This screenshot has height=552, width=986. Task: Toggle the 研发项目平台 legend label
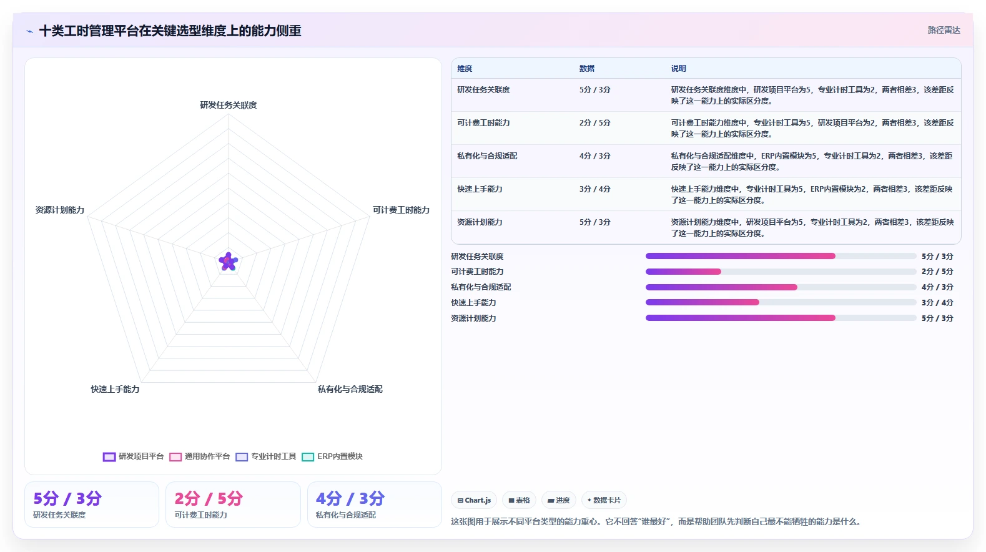click(x=141, y=456)
